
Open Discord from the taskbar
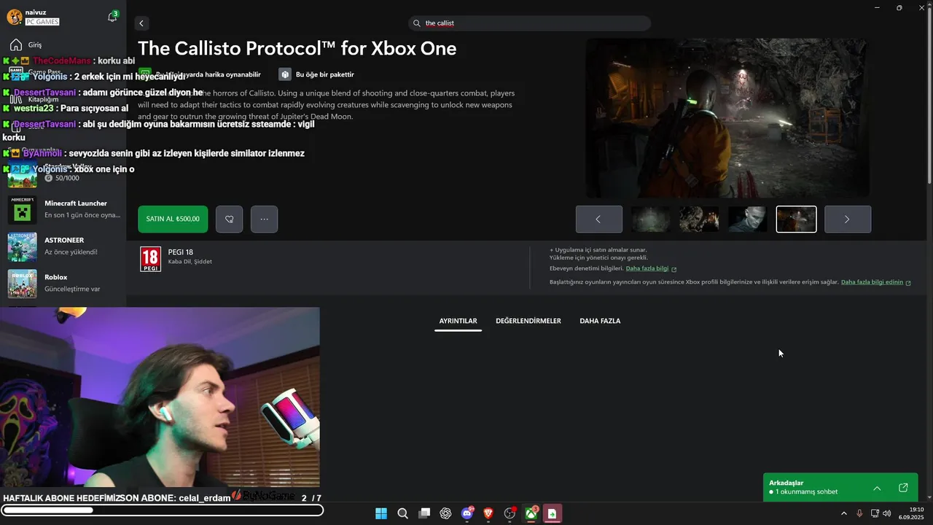[467, 514]
